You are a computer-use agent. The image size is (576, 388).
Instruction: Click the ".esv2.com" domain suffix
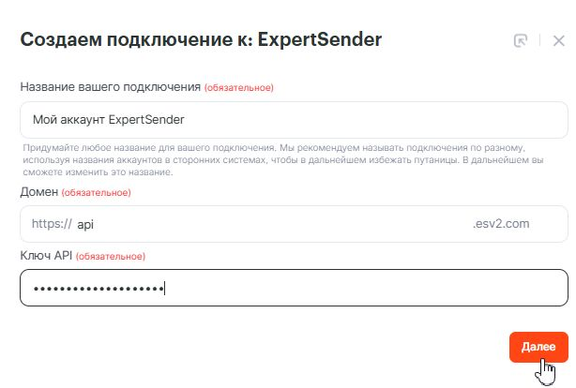(x=502, y=224)
